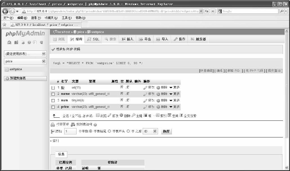Check the checkbox for name field
This screenshot has width=290, height=171.
pyautogui.click(x=53, y=94)
